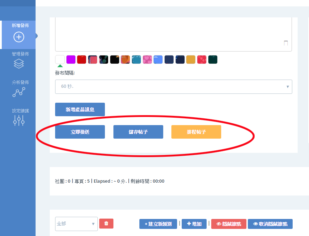Screen dimensions: 309x236
Task: Click the orange 排程帖子 schedule button
Action: [x=196, y=132]
